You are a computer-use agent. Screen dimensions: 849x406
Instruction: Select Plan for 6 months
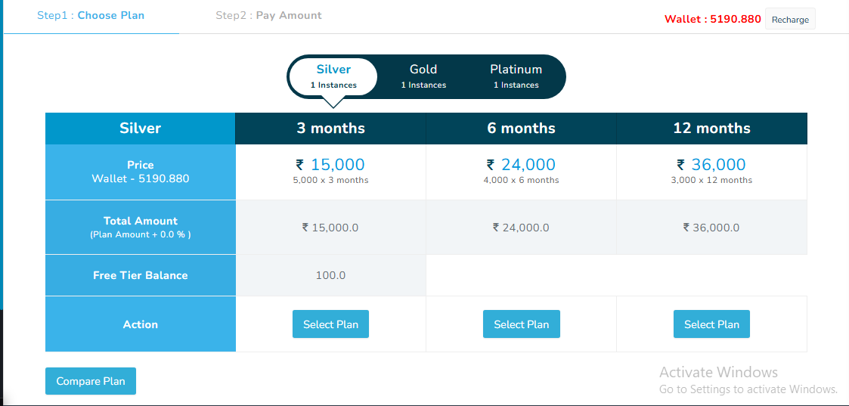coord(522,324)
